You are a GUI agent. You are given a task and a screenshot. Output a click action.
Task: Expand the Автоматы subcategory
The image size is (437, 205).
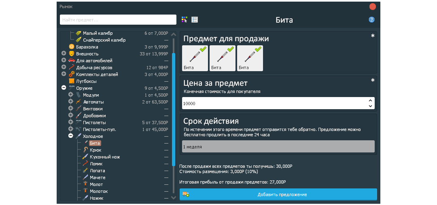point(70,102)
